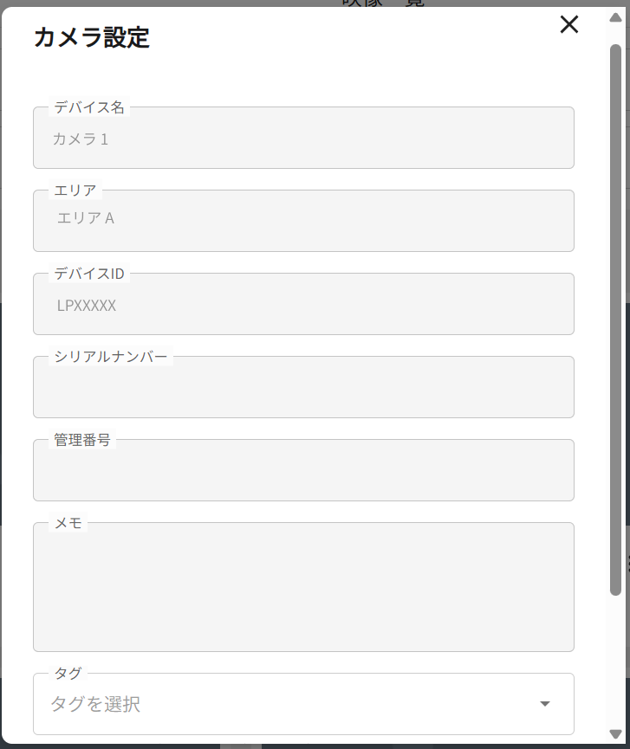This screenshot has height=749, width=630.
Task: Click inside the メモ text area
Action: 303,587
